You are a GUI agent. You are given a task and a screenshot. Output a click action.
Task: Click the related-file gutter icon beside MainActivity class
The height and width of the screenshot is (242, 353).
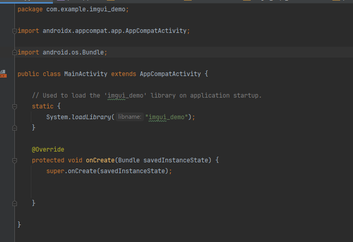click(x=3, y=74)
